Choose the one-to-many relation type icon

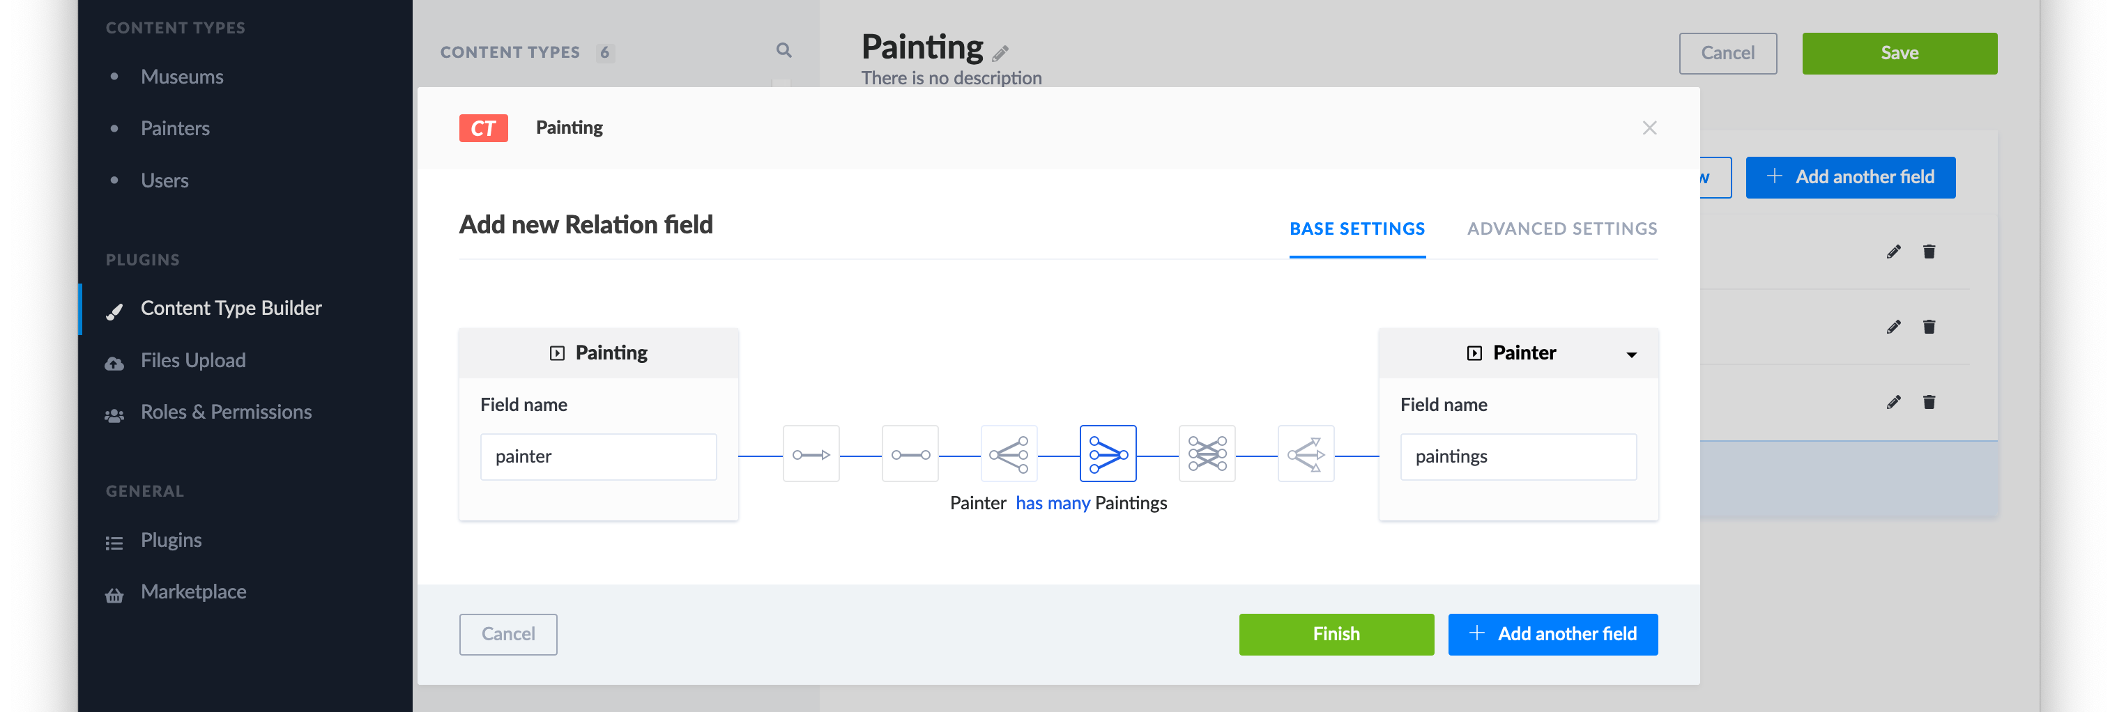pos(1009,454)
